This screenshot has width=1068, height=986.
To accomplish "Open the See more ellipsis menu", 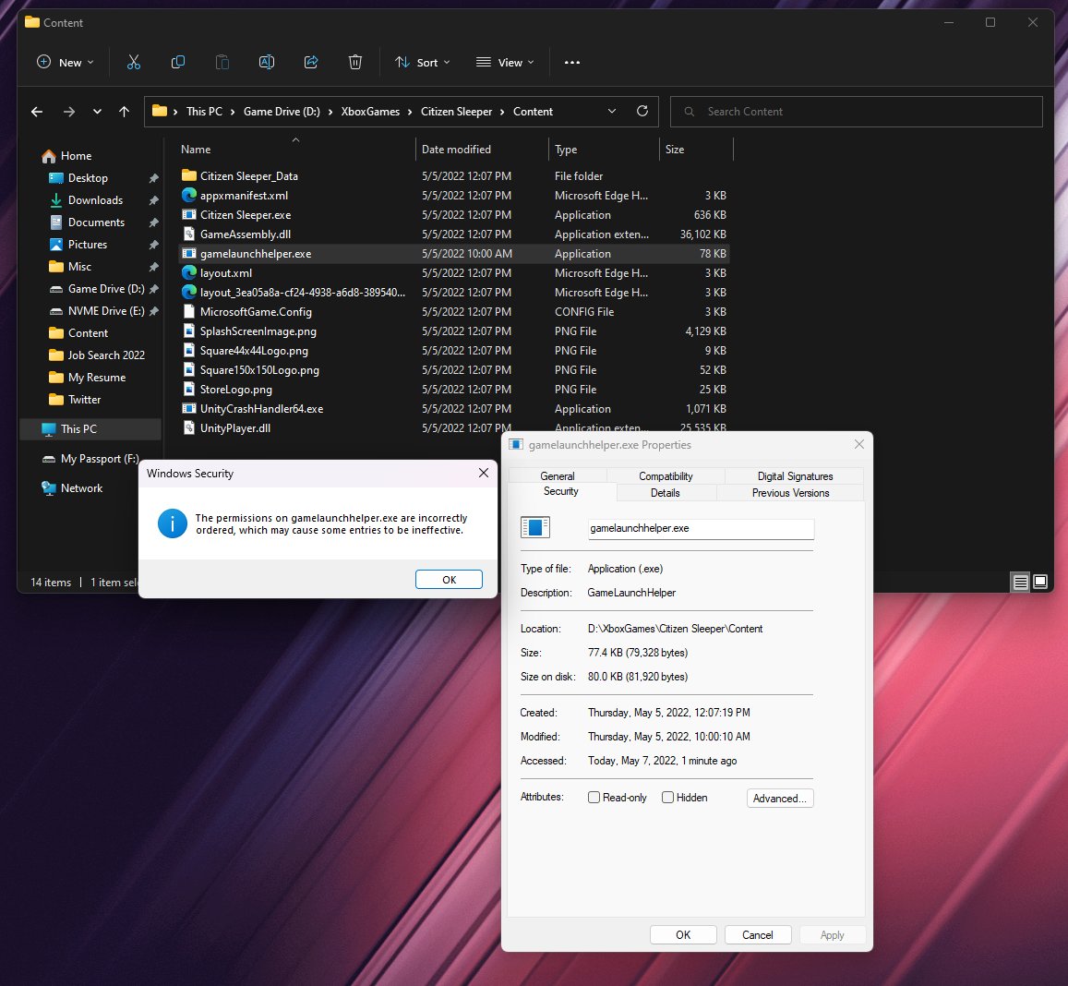I will [x=572, y=62].
